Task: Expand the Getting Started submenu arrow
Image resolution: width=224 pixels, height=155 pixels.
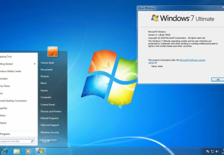Action: [x=35, y=64]
